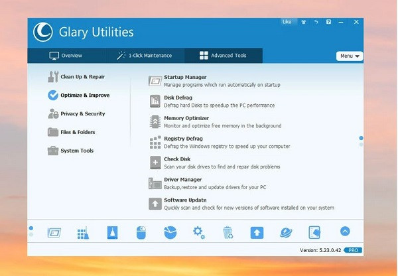The height and width of the screenshot is (276, 398).
Task: Open the recycle bin uninstall manager icon
Action: coord(228,233)
